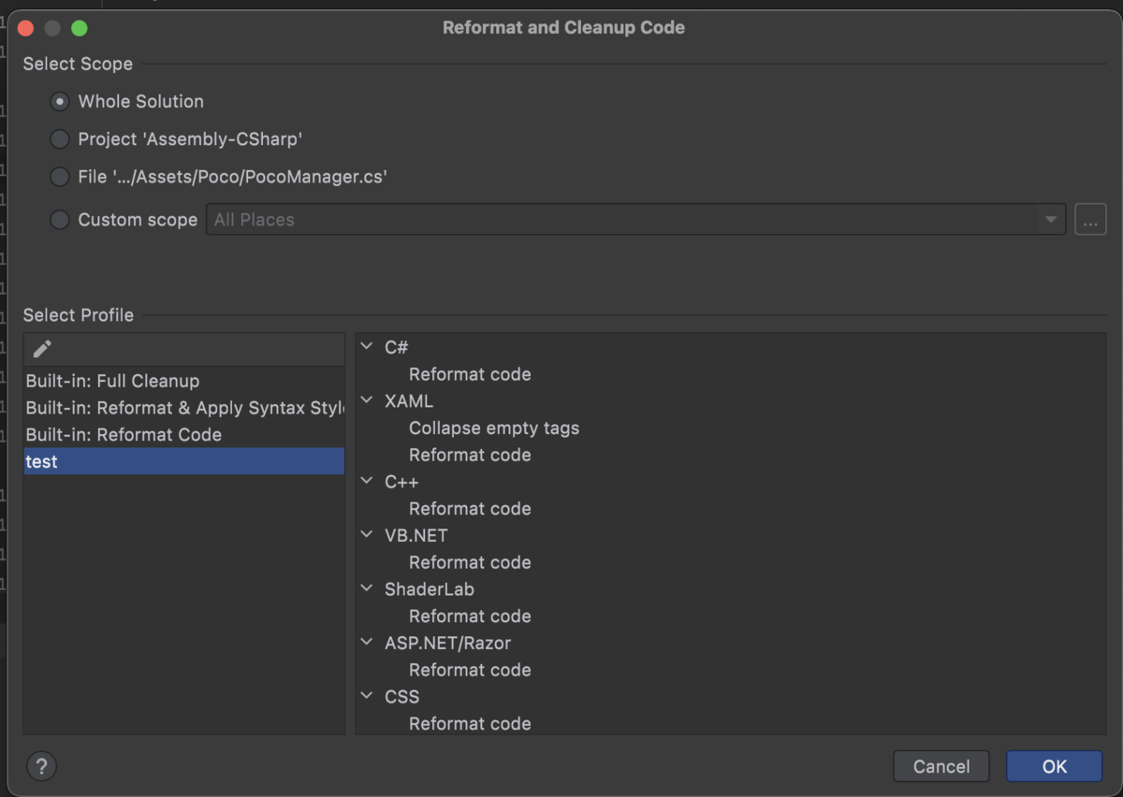Select the Built-in: Full Cleanup profile
Viewport: 1123px width, 797px height.
(112, 381)
